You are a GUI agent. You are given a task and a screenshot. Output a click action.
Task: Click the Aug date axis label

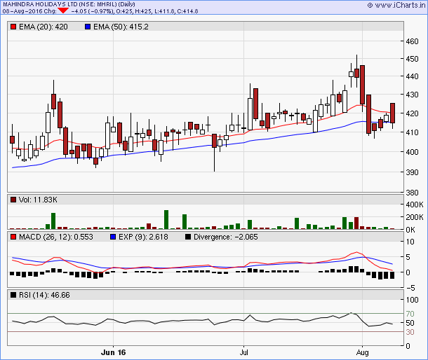[363, 352]
